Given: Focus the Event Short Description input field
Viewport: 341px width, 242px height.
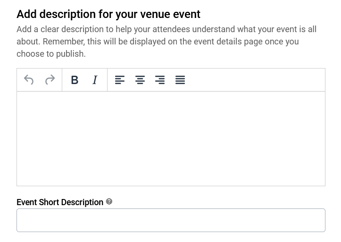Looking at the screenshot, I should coord(171,220).
